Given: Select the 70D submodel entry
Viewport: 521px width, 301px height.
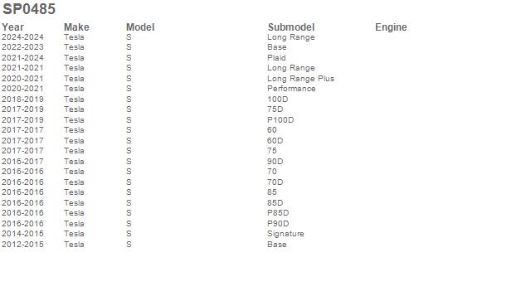Looking at the screenshot, I should point(275,182).
